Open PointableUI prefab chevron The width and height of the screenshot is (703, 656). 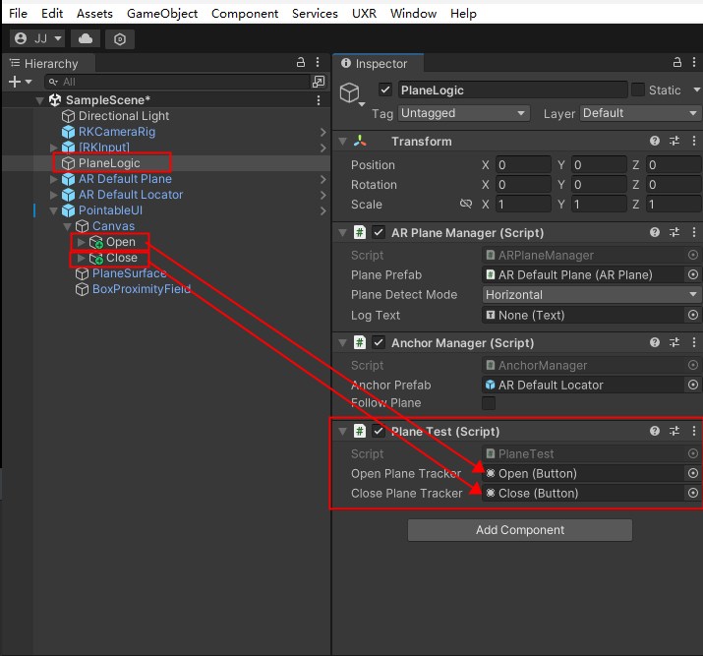click(322, 210)
